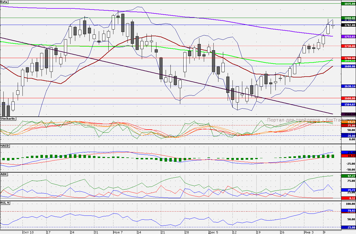Click the red 0.12 ADX value tag
Viewport: 356px width, 234px height.
[x=348, y=198]
